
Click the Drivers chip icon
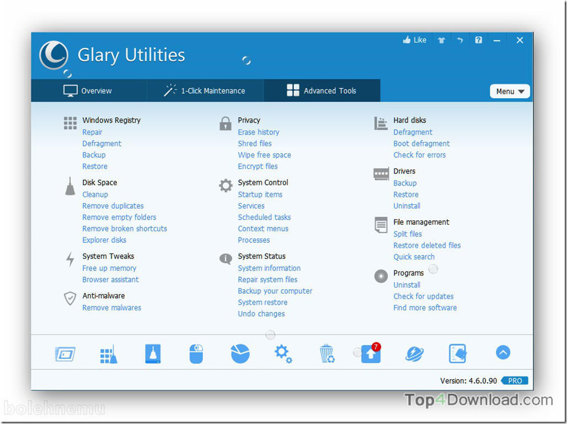coord(381,174)
